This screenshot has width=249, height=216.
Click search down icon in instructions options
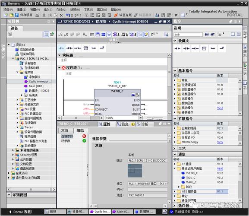point(206,34)
